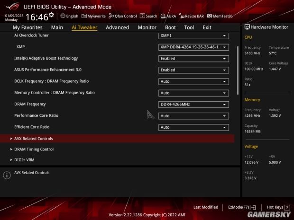This screenshot has height=220, width=294.
Task: Click the 16:46 clock display
Action: (x=37, y=17)
